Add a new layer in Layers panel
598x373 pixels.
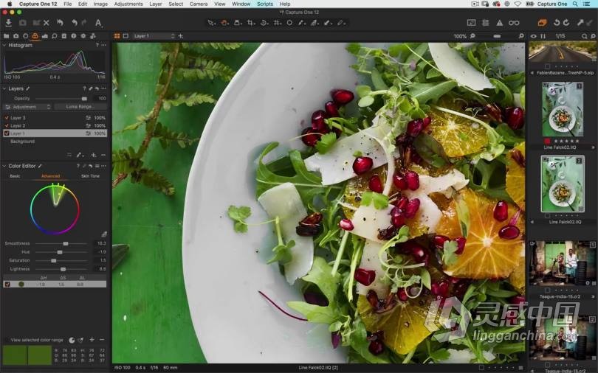coord(94,156)
